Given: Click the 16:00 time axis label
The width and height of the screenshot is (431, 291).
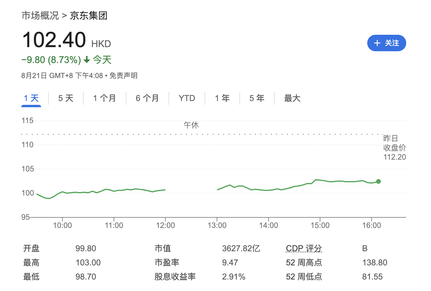Looking at the screenshot, I should pyautogui.click(x=372, y=225).
